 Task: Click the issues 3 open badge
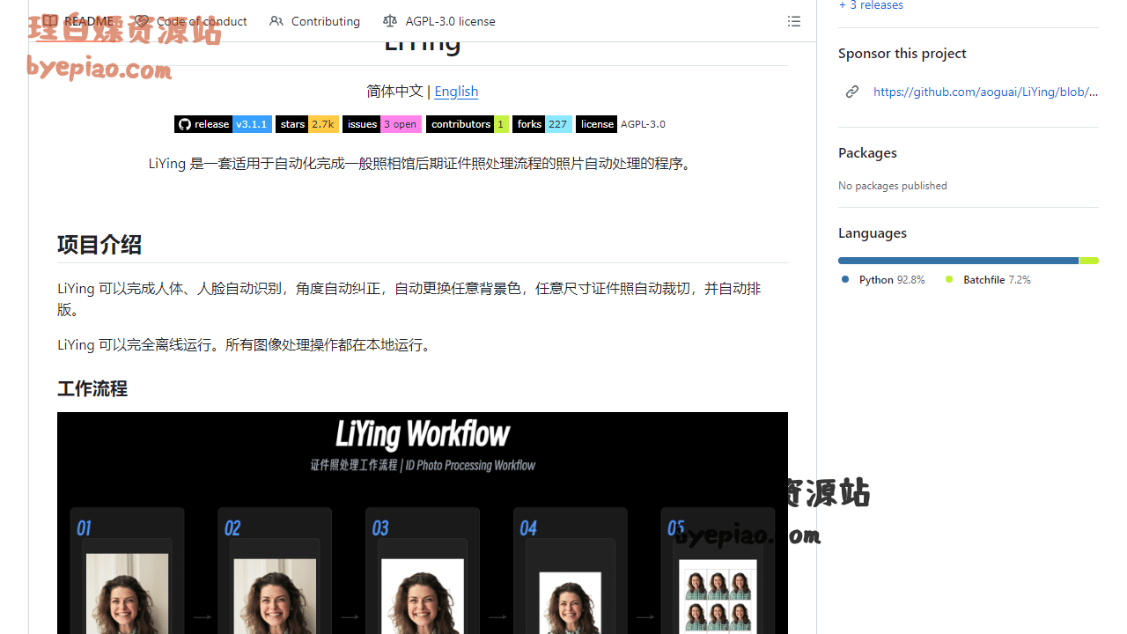(x=382, y=124)
